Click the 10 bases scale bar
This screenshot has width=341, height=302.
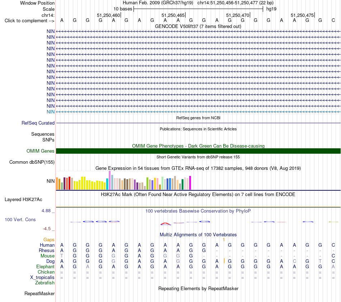pos(198,9)
